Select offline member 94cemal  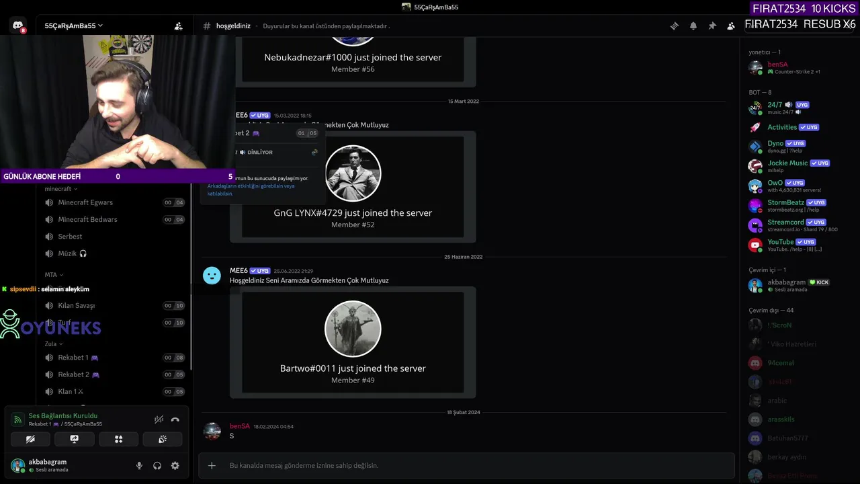click(800, 363)
